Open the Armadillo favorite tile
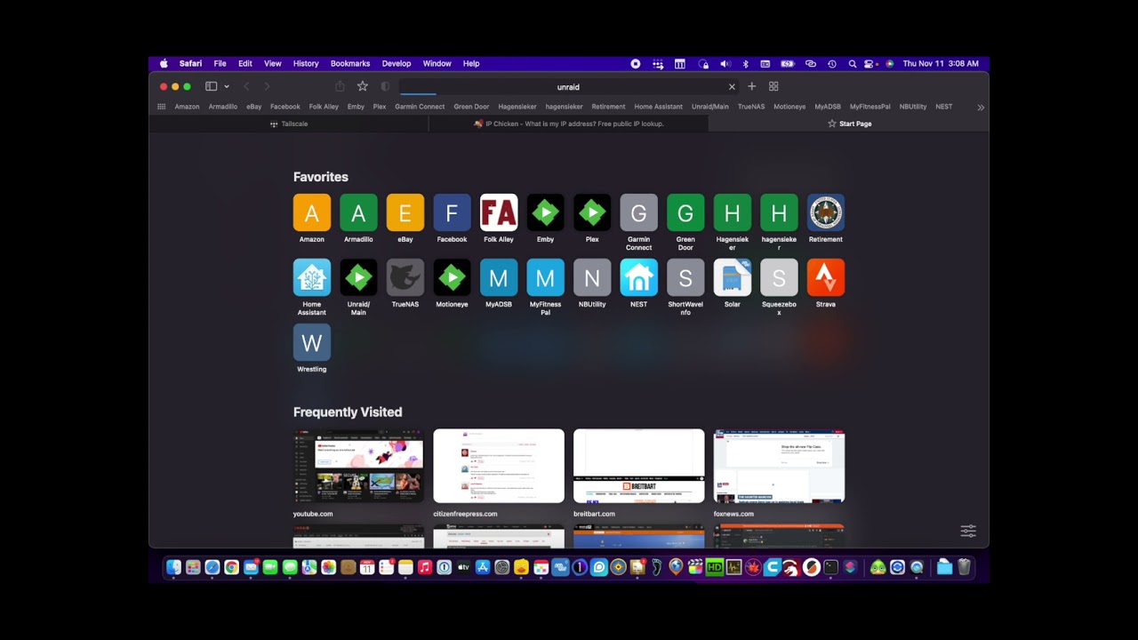The height and width of the screenshot is (640, 1138). [x=358, y=213]
